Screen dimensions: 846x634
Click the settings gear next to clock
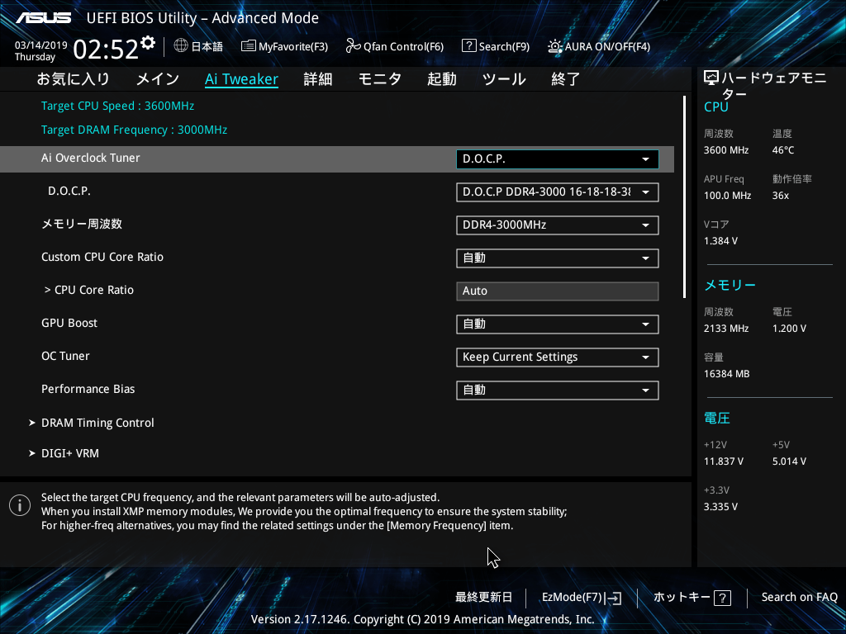coord(148,43)
